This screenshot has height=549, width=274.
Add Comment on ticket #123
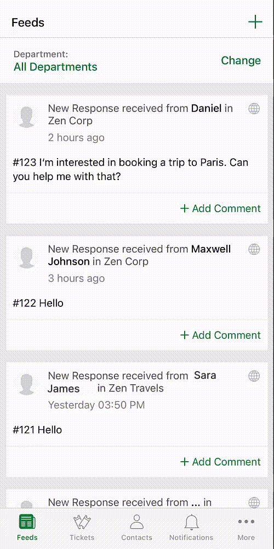click(220, 209)
